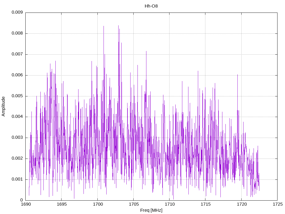285x214 pixels.
Task: Click the 0.001 y-axis tick label
Action: (17, 179)
